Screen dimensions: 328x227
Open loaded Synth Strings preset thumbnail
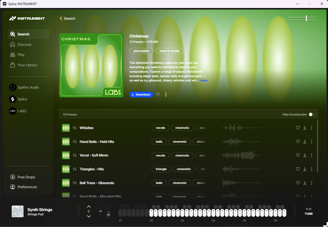18,211
